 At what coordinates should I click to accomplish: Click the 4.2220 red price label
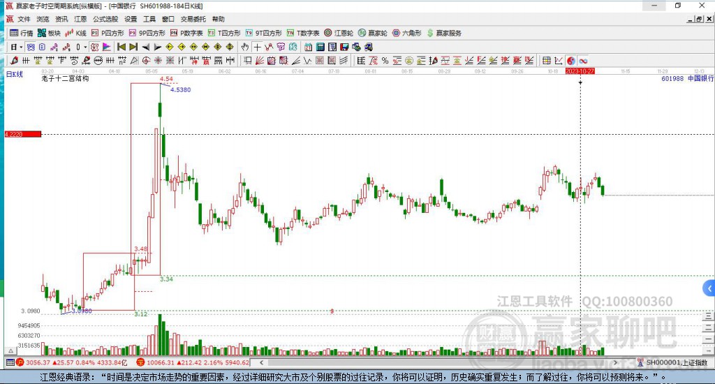point(23,134)
